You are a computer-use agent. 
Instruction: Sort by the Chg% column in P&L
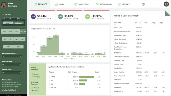[x=161, y=23]
